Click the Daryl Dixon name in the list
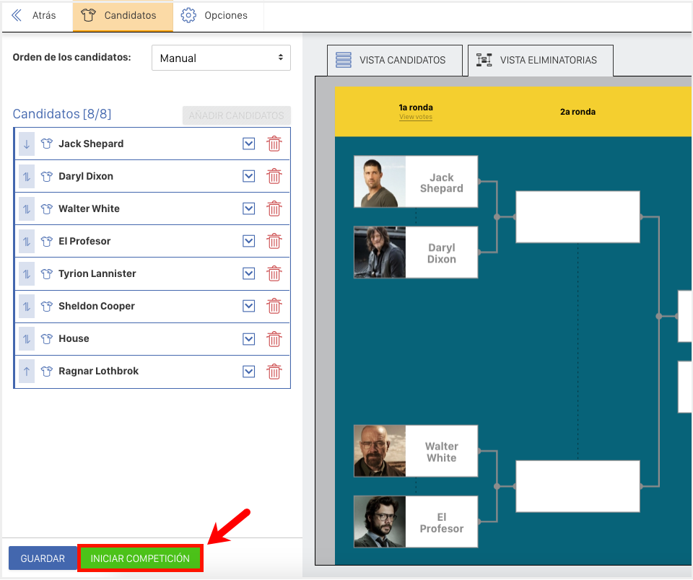 [x=86, y=176]
